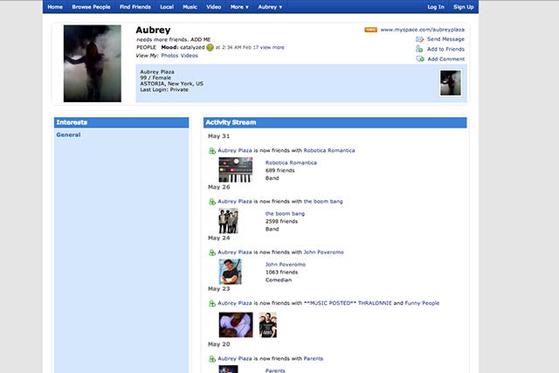Click the 'needs more friends. ADD ME' status
The height and width of the screenshot is (373, 559).
pyautogui.click(x=174, y=39)
